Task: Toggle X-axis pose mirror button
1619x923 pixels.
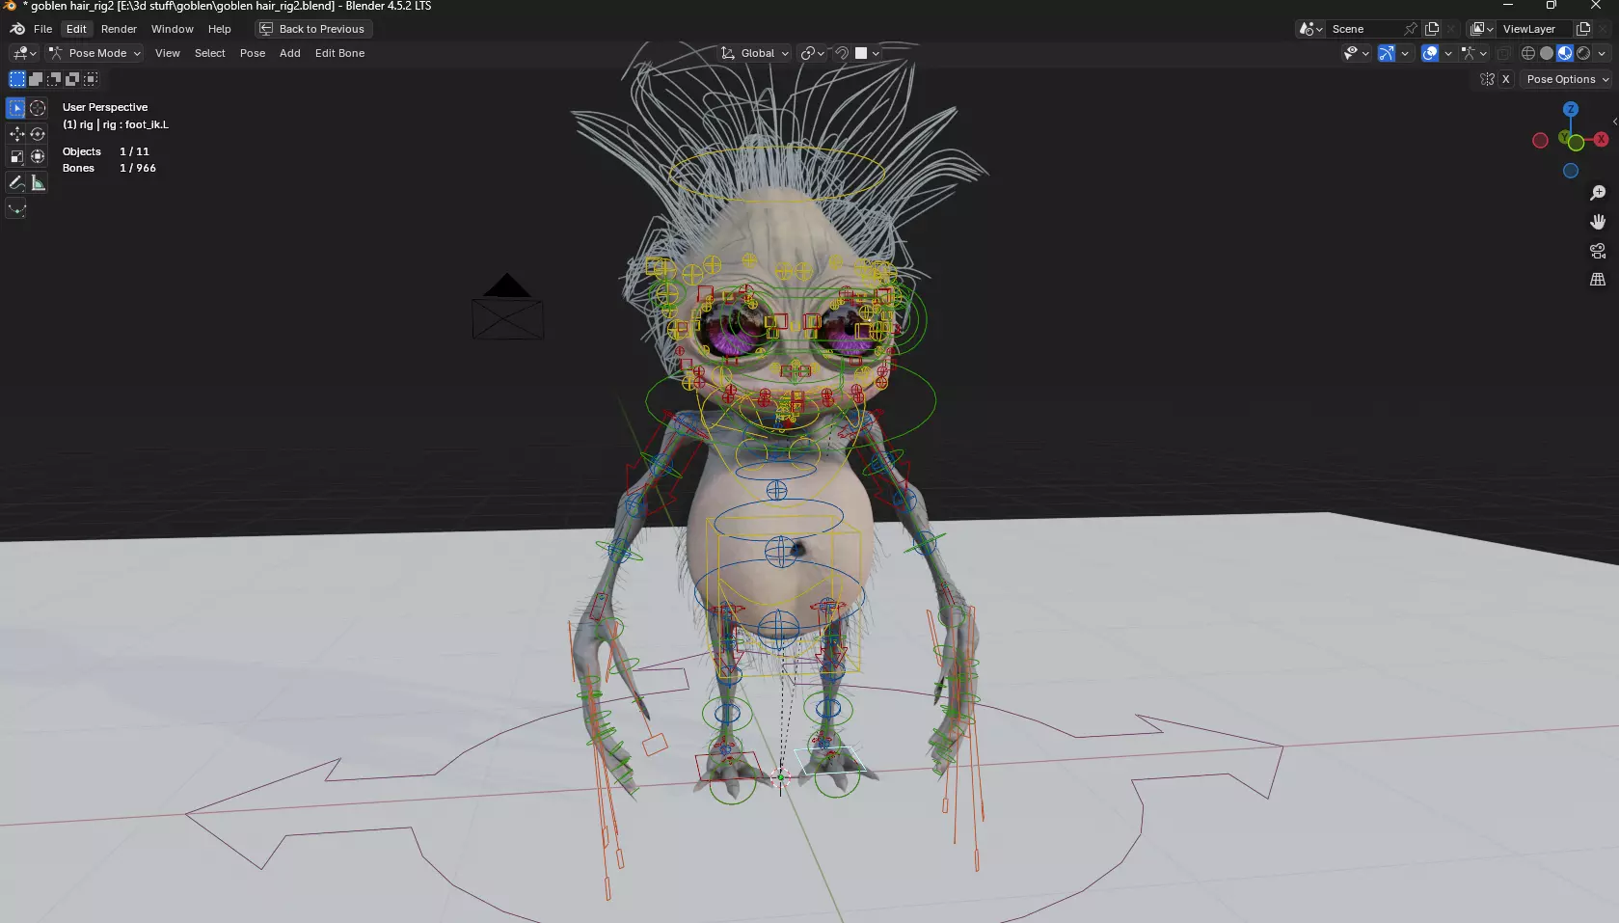Action: (1505, 79)
